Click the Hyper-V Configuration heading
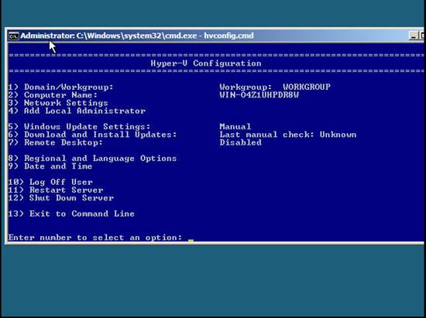This screenshot has height=318, width=426. coord(206,63)
